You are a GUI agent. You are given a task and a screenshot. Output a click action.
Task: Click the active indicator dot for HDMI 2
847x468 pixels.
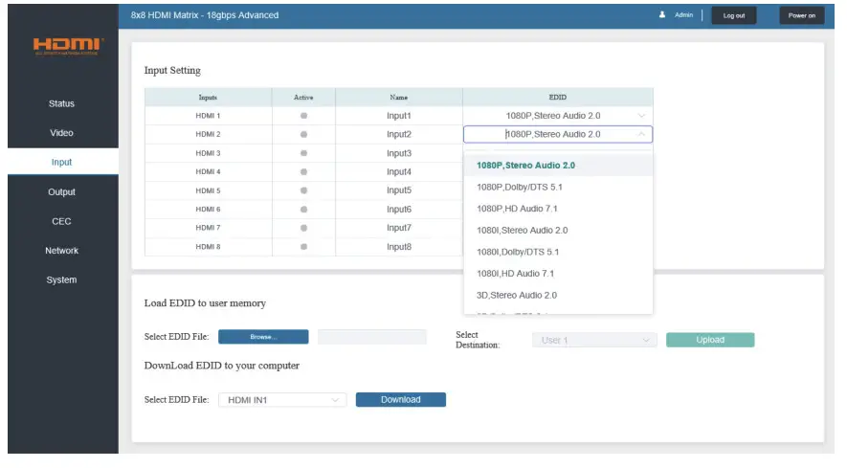[x=303, y=134]
